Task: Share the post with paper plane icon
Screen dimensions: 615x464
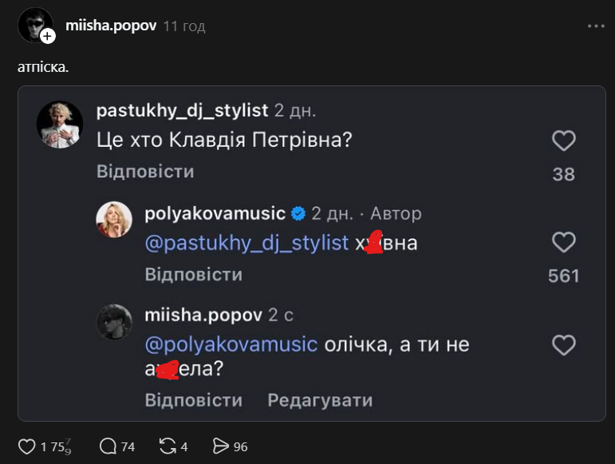Action: point(221,446)
